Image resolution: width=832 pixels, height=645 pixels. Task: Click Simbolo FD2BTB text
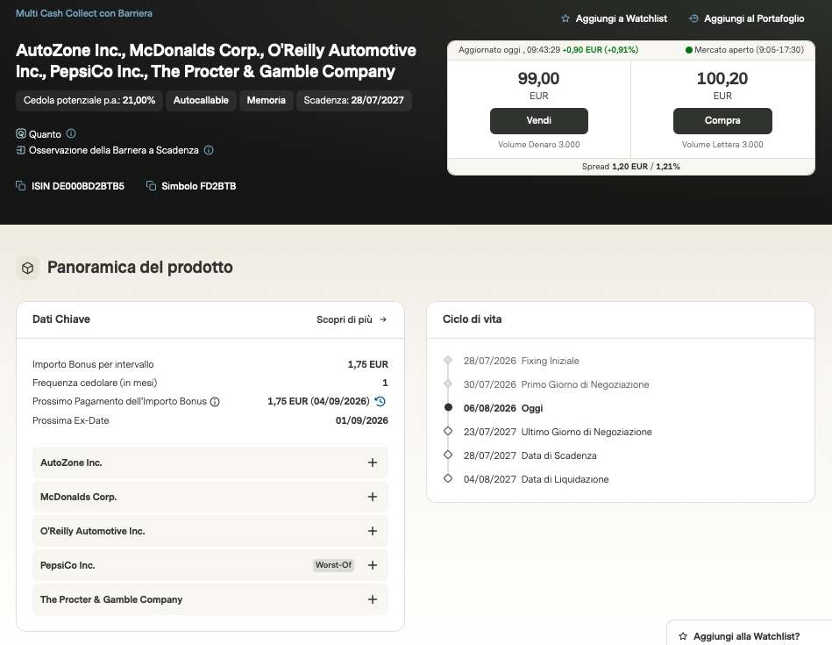pyautogui.click(x=198, y=186)
